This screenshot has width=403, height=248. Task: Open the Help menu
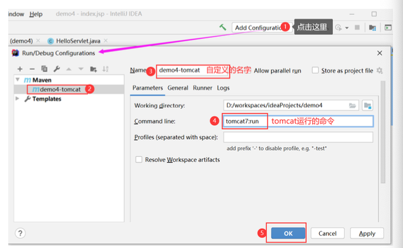36,14
